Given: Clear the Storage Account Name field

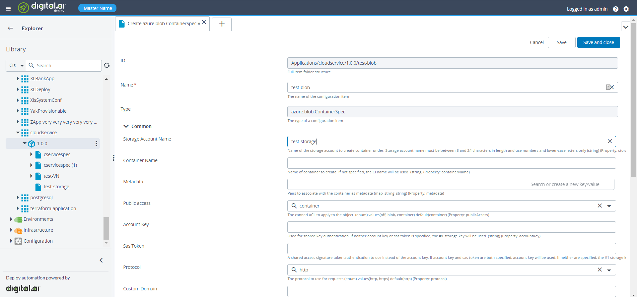Looking at the screenshot, I should click(609, 142).
